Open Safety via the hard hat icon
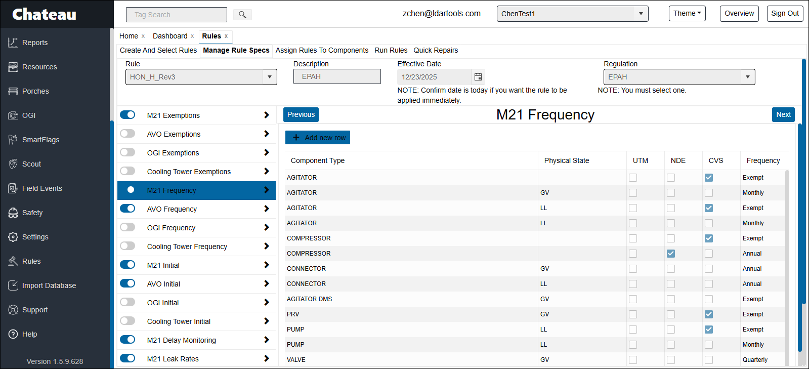 [13, 213]
